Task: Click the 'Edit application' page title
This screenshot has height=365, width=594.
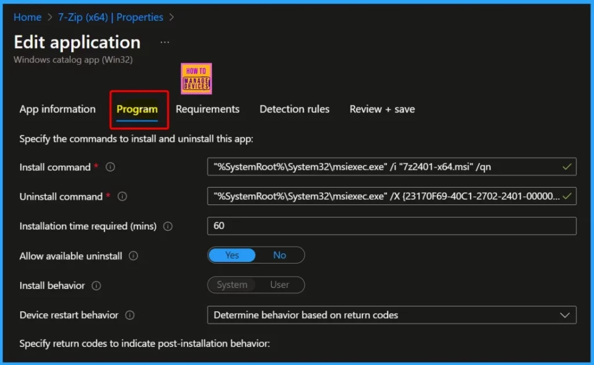Action: pyautogui.click(x=77, y=42)
